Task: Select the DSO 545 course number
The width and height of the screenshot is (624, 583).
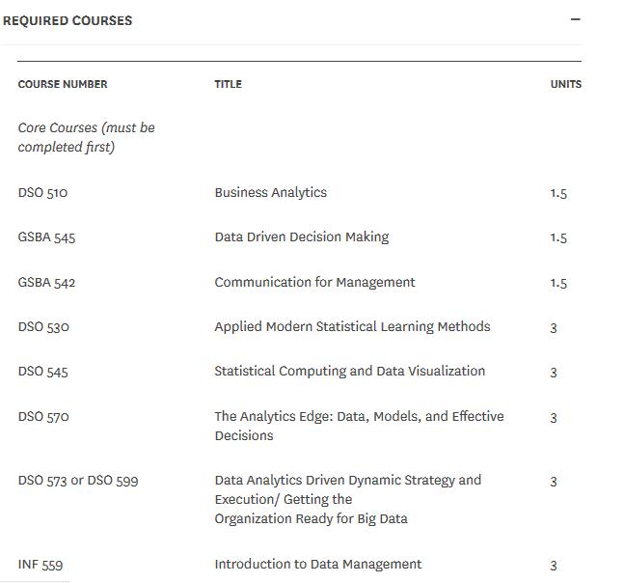Action: tap(42, 372)
